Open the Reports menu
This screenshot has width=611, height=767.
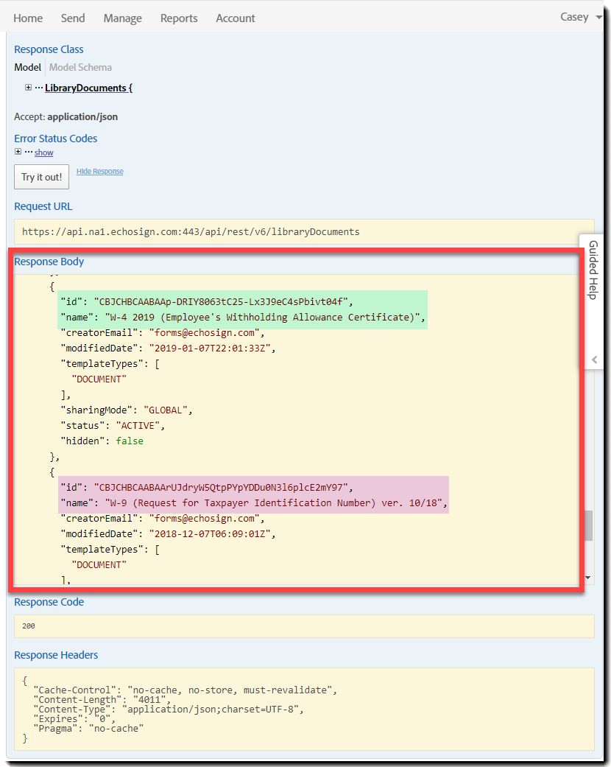point(179,18)
